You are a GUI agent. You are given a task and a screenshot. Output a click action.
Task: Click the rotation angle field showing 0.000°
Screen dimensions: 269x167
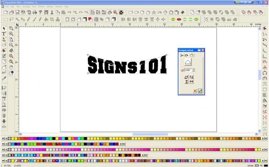(188, 70)
